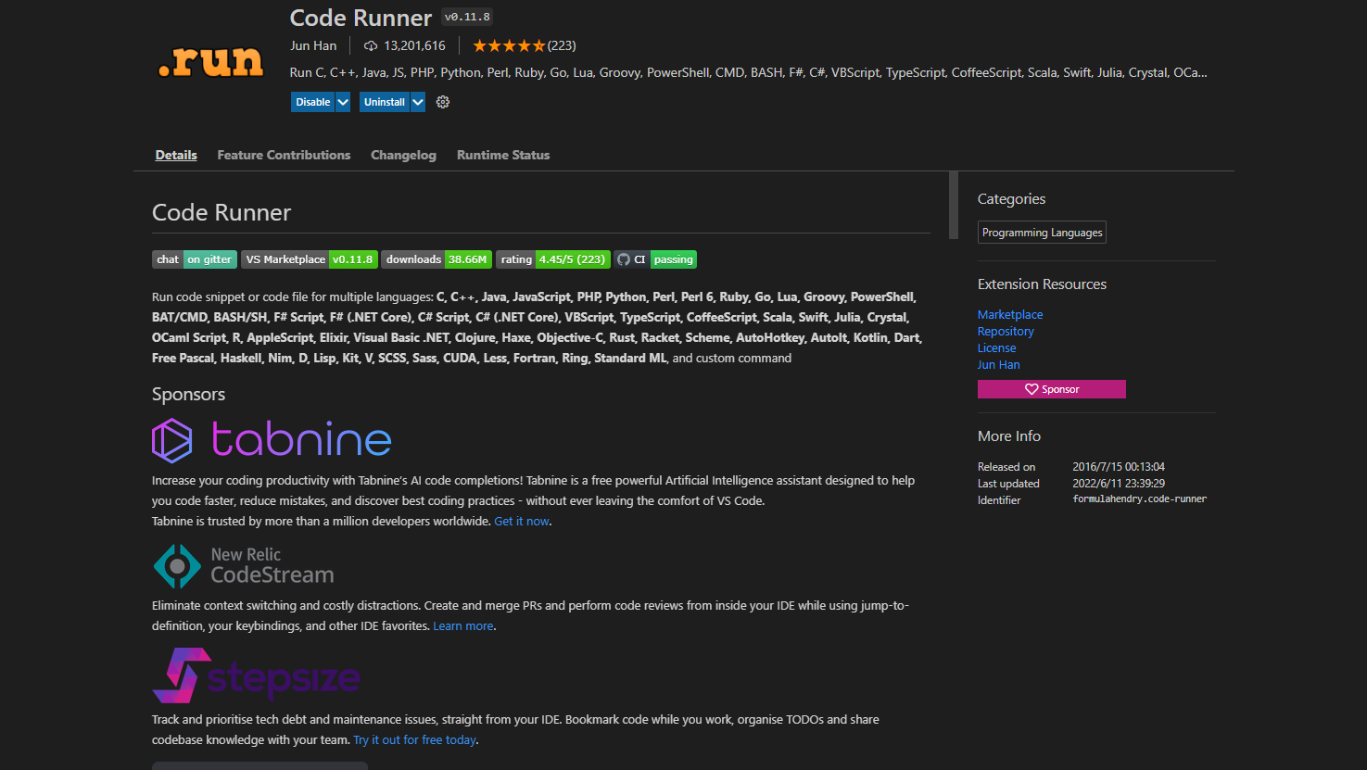
Task: Click the publisher name Jun Han
Action: [313, 45]
